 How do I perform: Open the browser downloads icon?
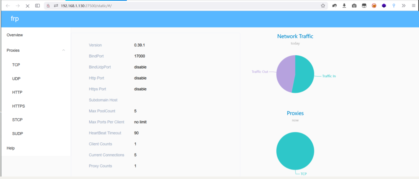coord(344,6)
